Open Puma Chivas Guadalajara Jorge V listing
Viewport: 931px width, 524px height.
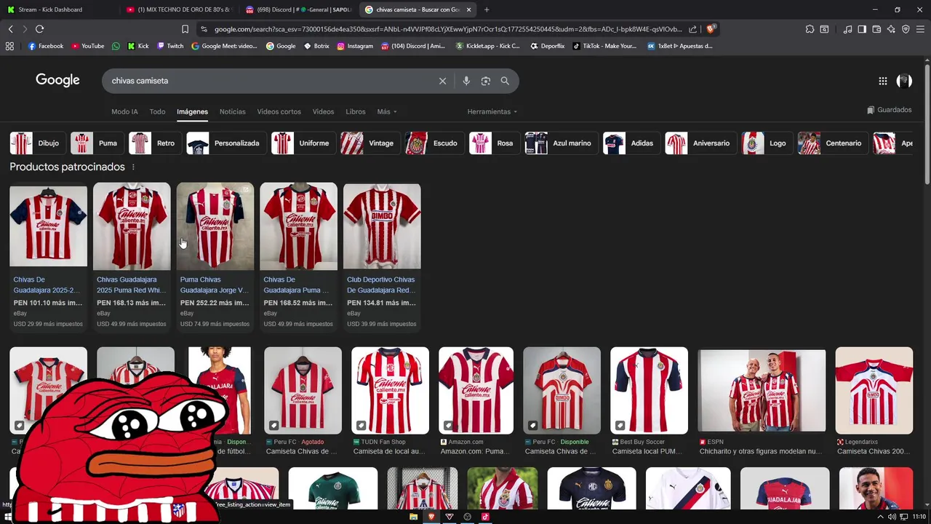[x=215, y=258]
